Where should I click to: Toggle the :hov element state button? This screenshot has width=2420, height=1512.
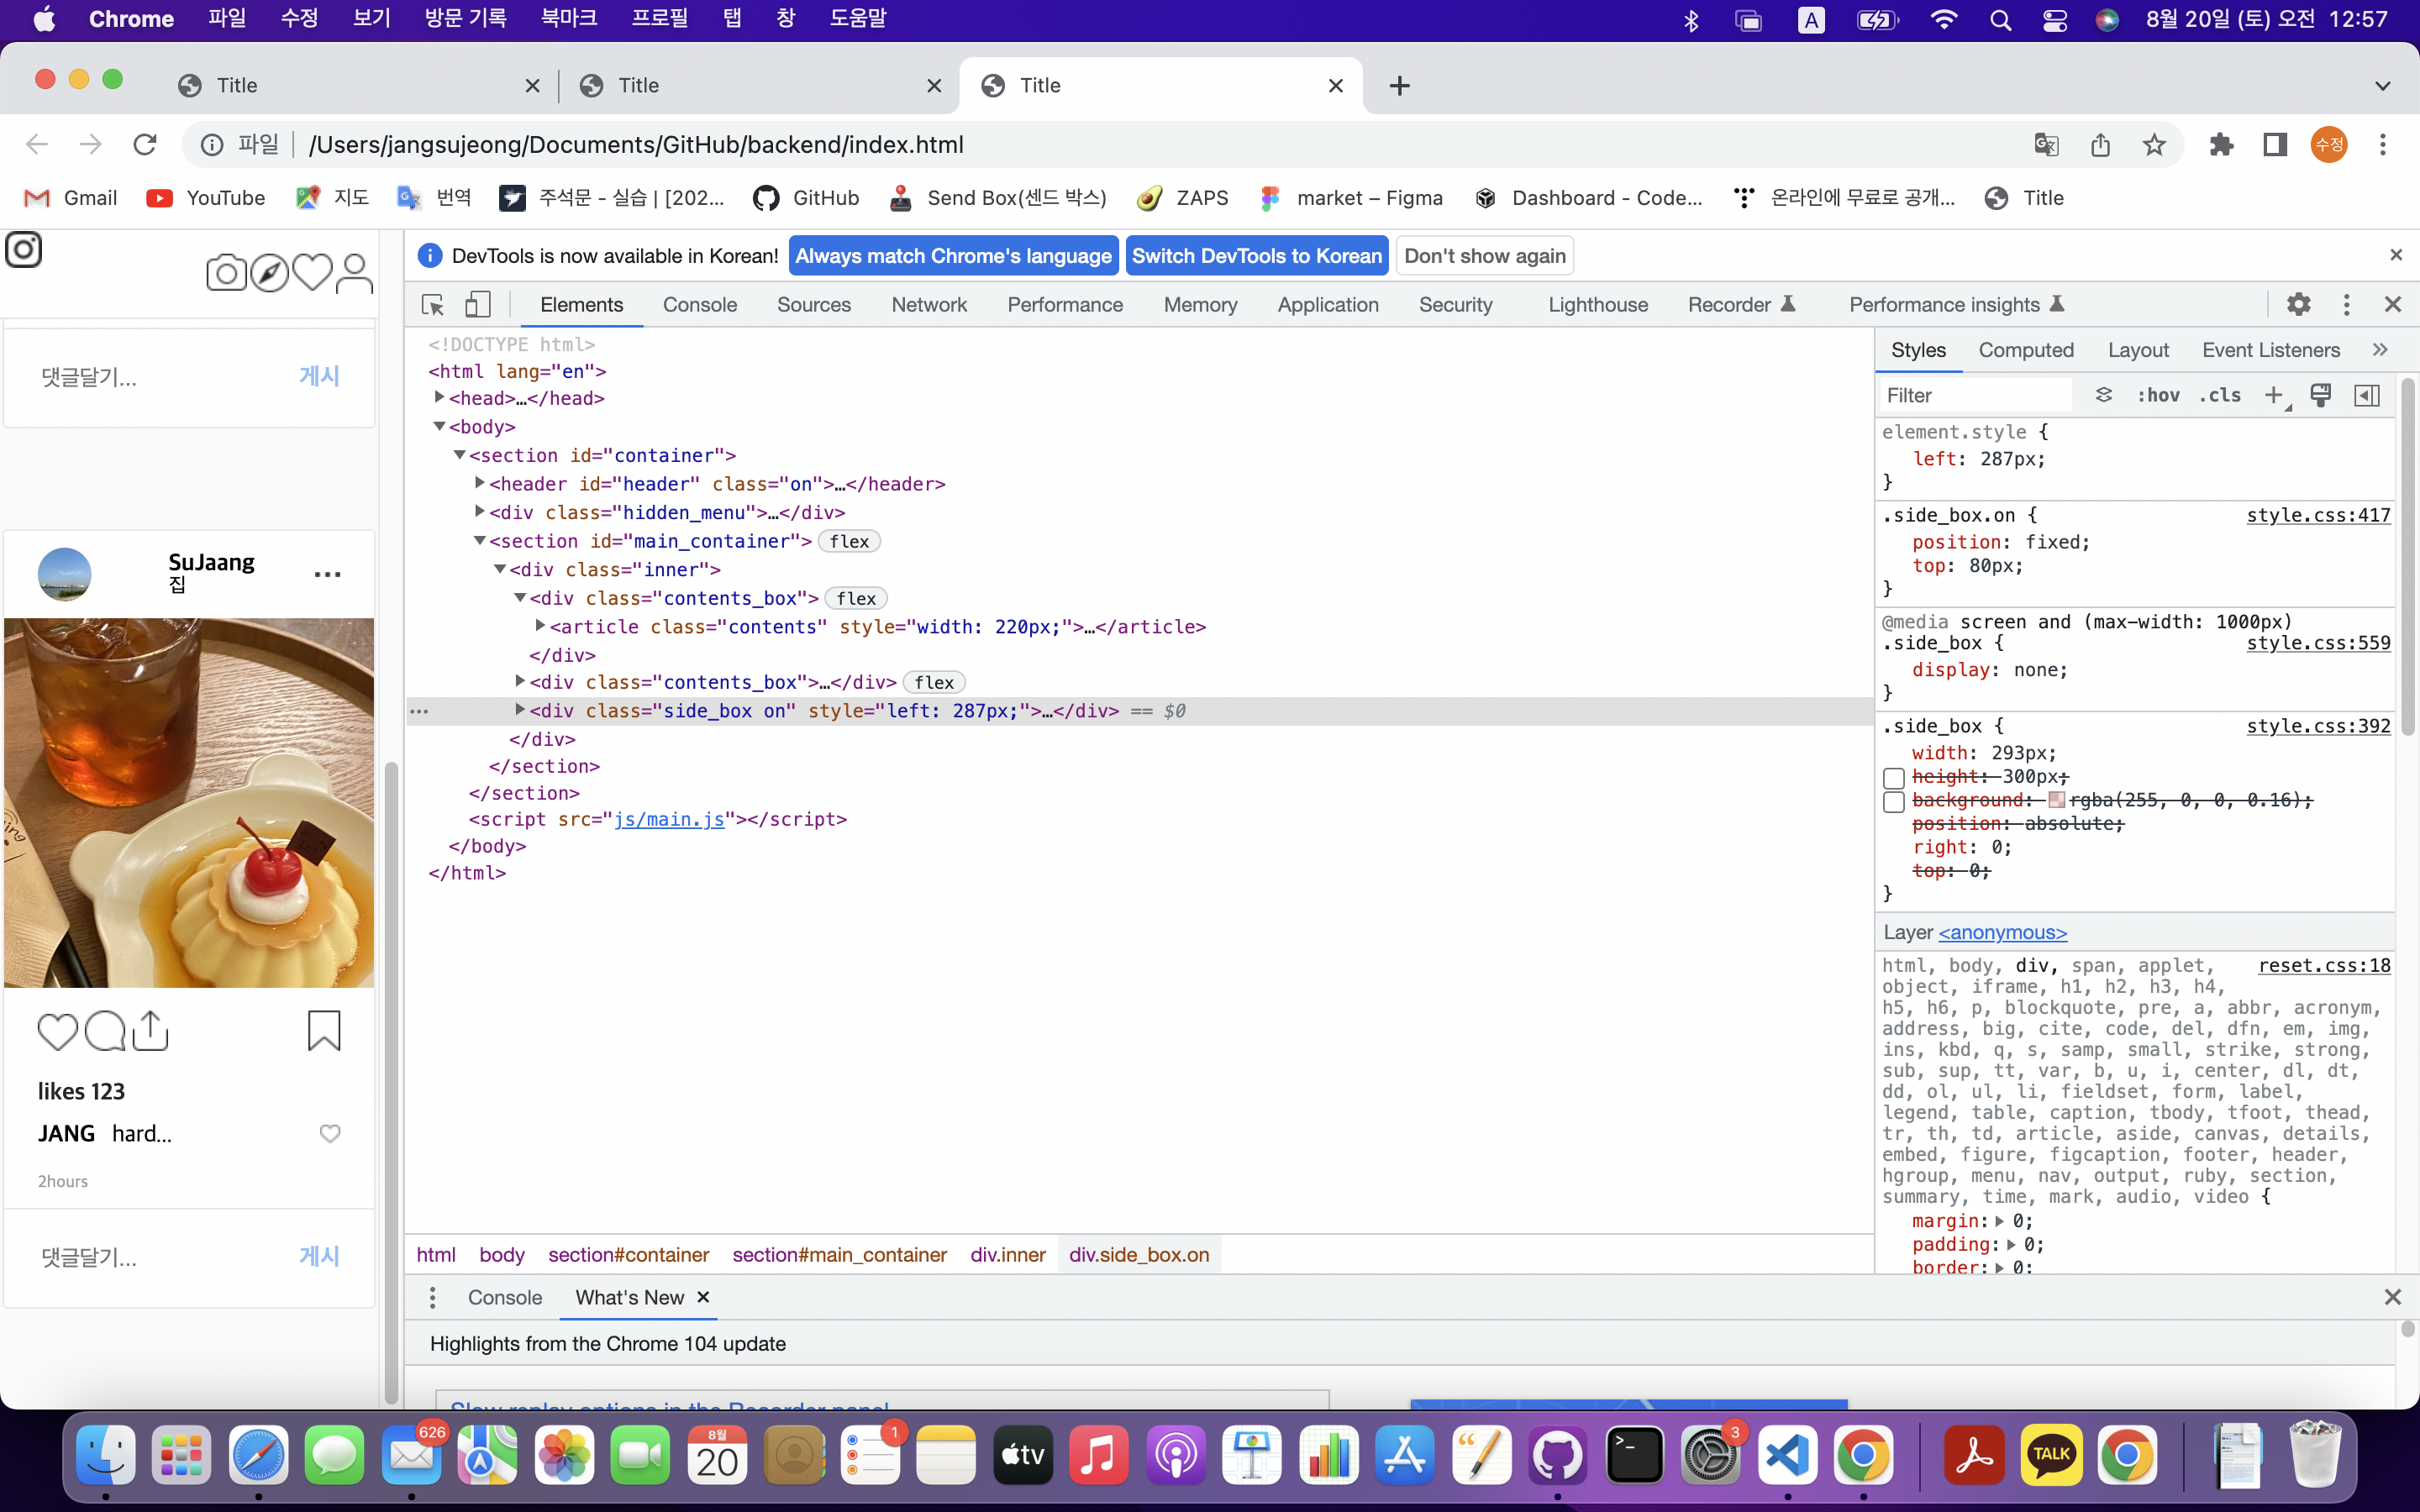(x=2158, y=395)
